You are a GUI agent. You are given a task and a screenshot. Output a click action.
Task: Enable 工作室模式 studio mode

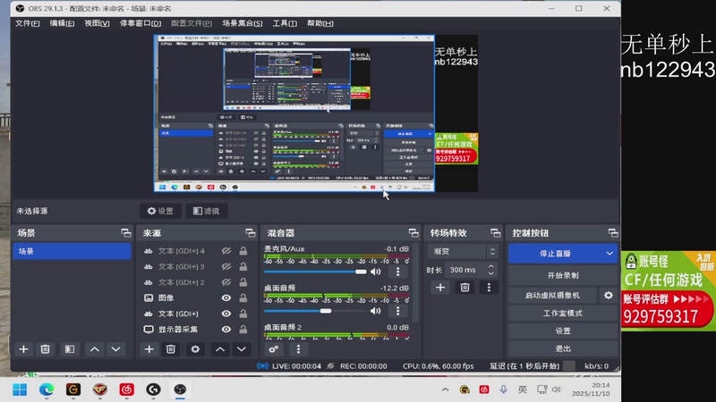[563, 314]
